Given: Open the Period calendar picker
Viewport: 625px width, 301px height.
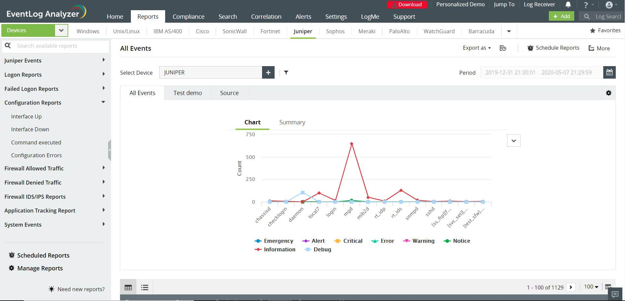Looking at the screenshot, I should 610,72.
